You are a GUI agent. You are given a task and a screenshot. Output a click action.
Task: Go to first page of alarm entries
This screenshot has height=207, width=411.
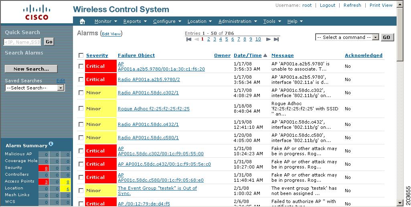tap(189, 39)
